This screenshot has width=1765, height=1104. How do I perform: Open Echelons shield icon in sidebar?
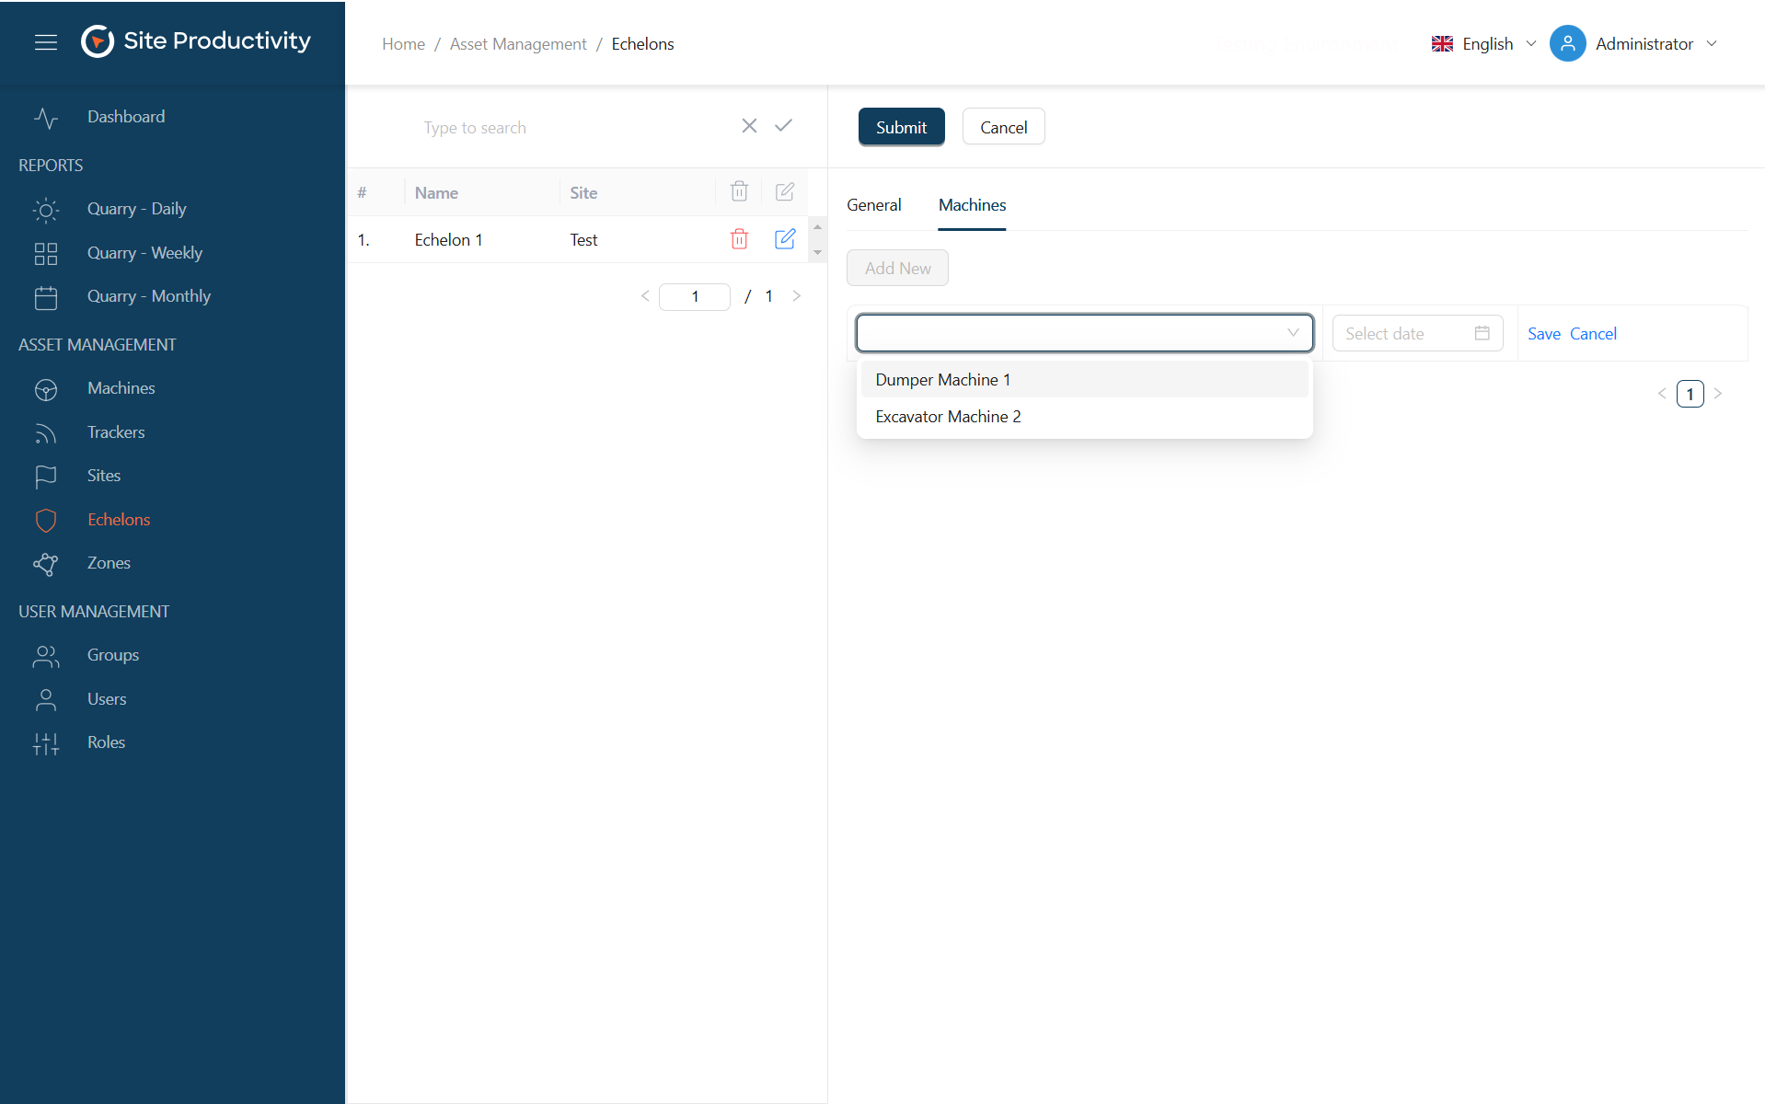(46, 520)
